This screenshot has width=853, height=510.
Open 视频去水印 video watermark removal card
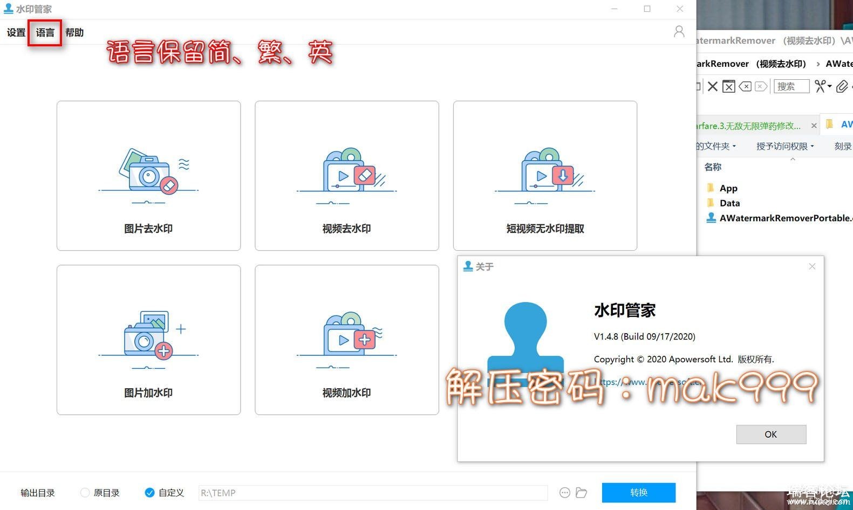(347, 175)
